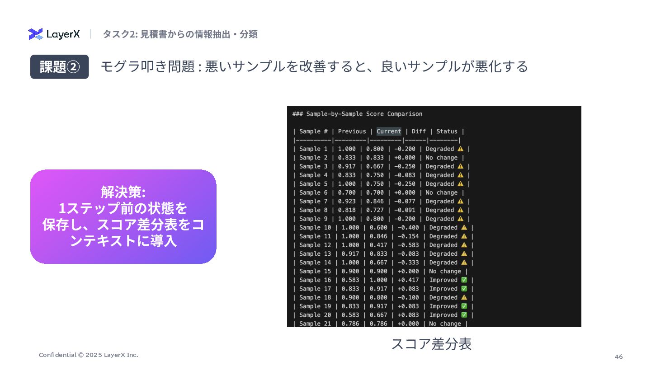Image resolution: width=651 pixels, height=366 pixels.
Task: Click the '0.923' previous score
Action: click(x=347, y=201)
